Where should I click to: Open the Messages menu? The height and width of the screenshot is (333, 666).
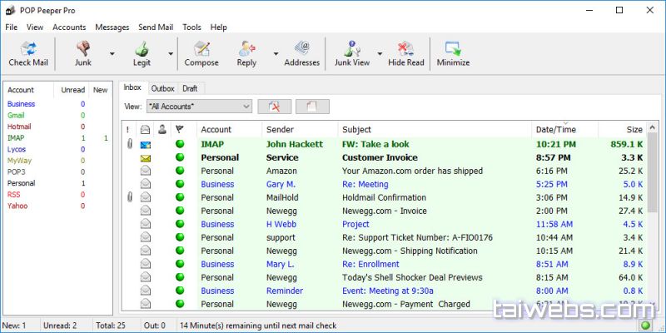112,27
